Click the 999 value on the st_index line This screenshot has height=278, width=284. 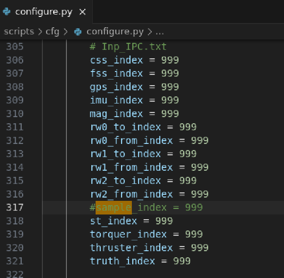pos(164,221)
